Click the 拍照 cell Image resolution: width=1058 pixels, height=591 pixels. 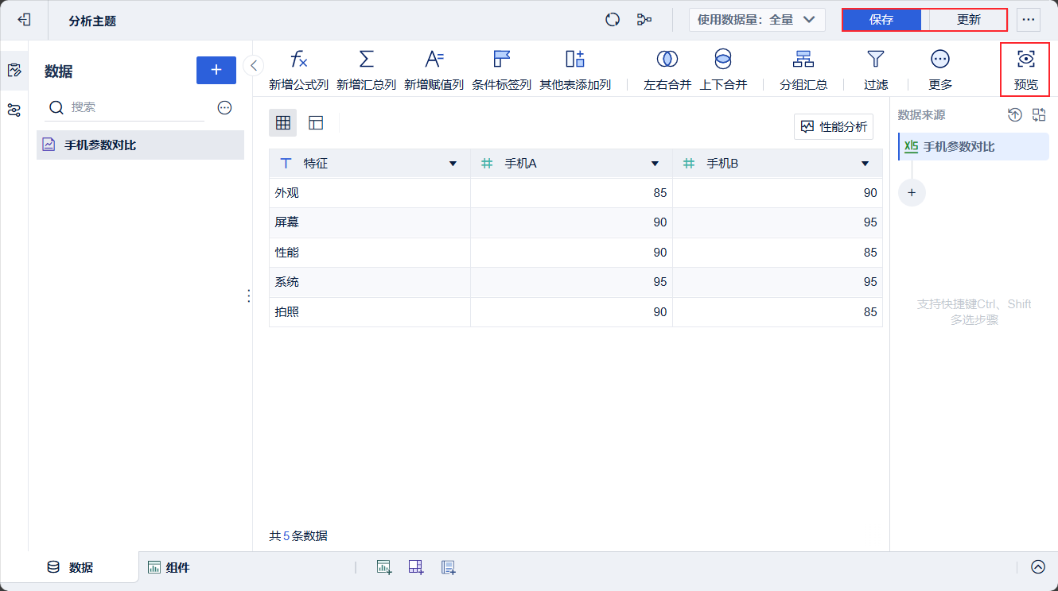coord(370,312)
